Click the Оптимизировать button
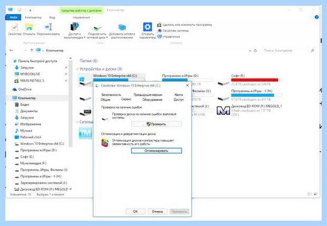Screen dimensions: 327x226 tap(156, 151)
